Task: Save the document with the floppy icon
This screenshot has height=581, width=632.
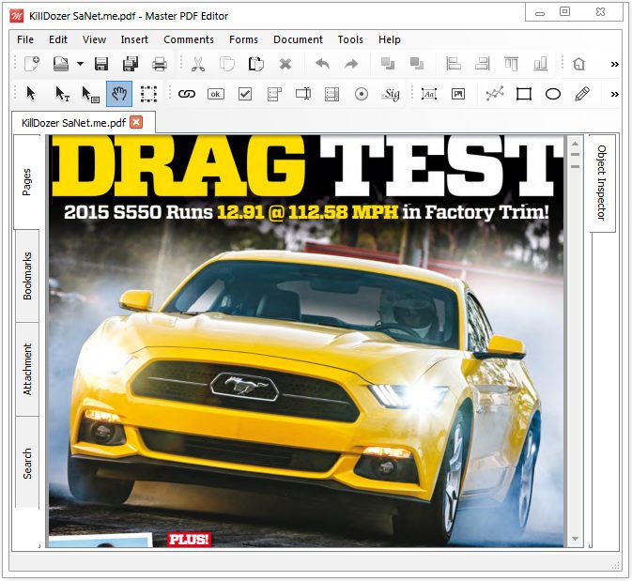Action: tap(101, 64)
